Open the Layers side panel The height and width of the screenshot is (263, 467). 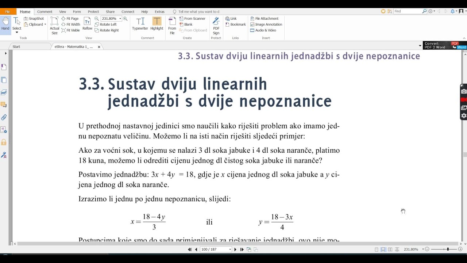pyautogui.click(x=4, y=92)
